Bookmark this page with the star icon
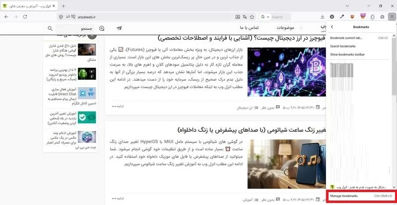The width and height of the screenshot is (397, 205). (252, 17)
